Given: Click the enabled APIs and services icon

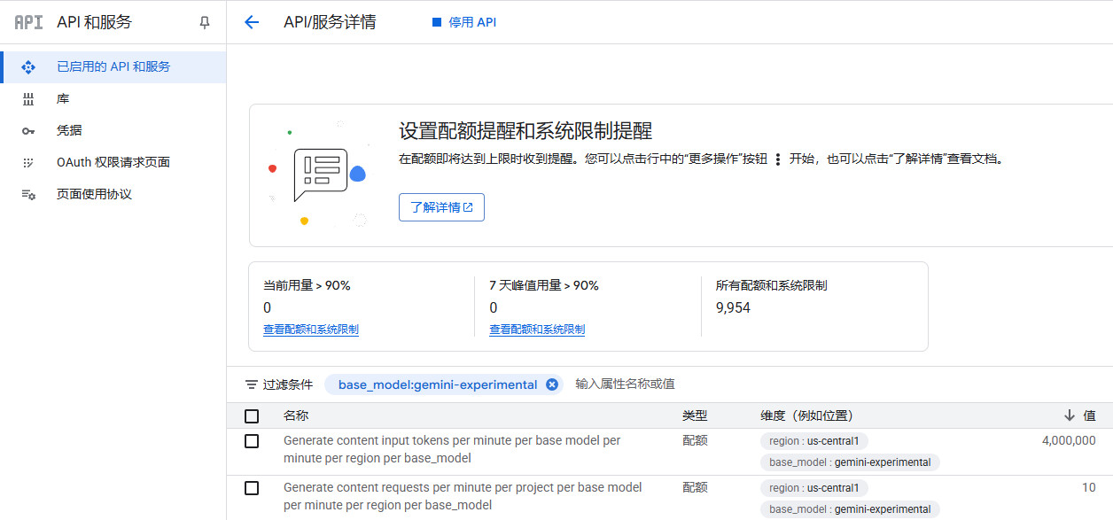Looking at the screenshot, I should (28, 67).
